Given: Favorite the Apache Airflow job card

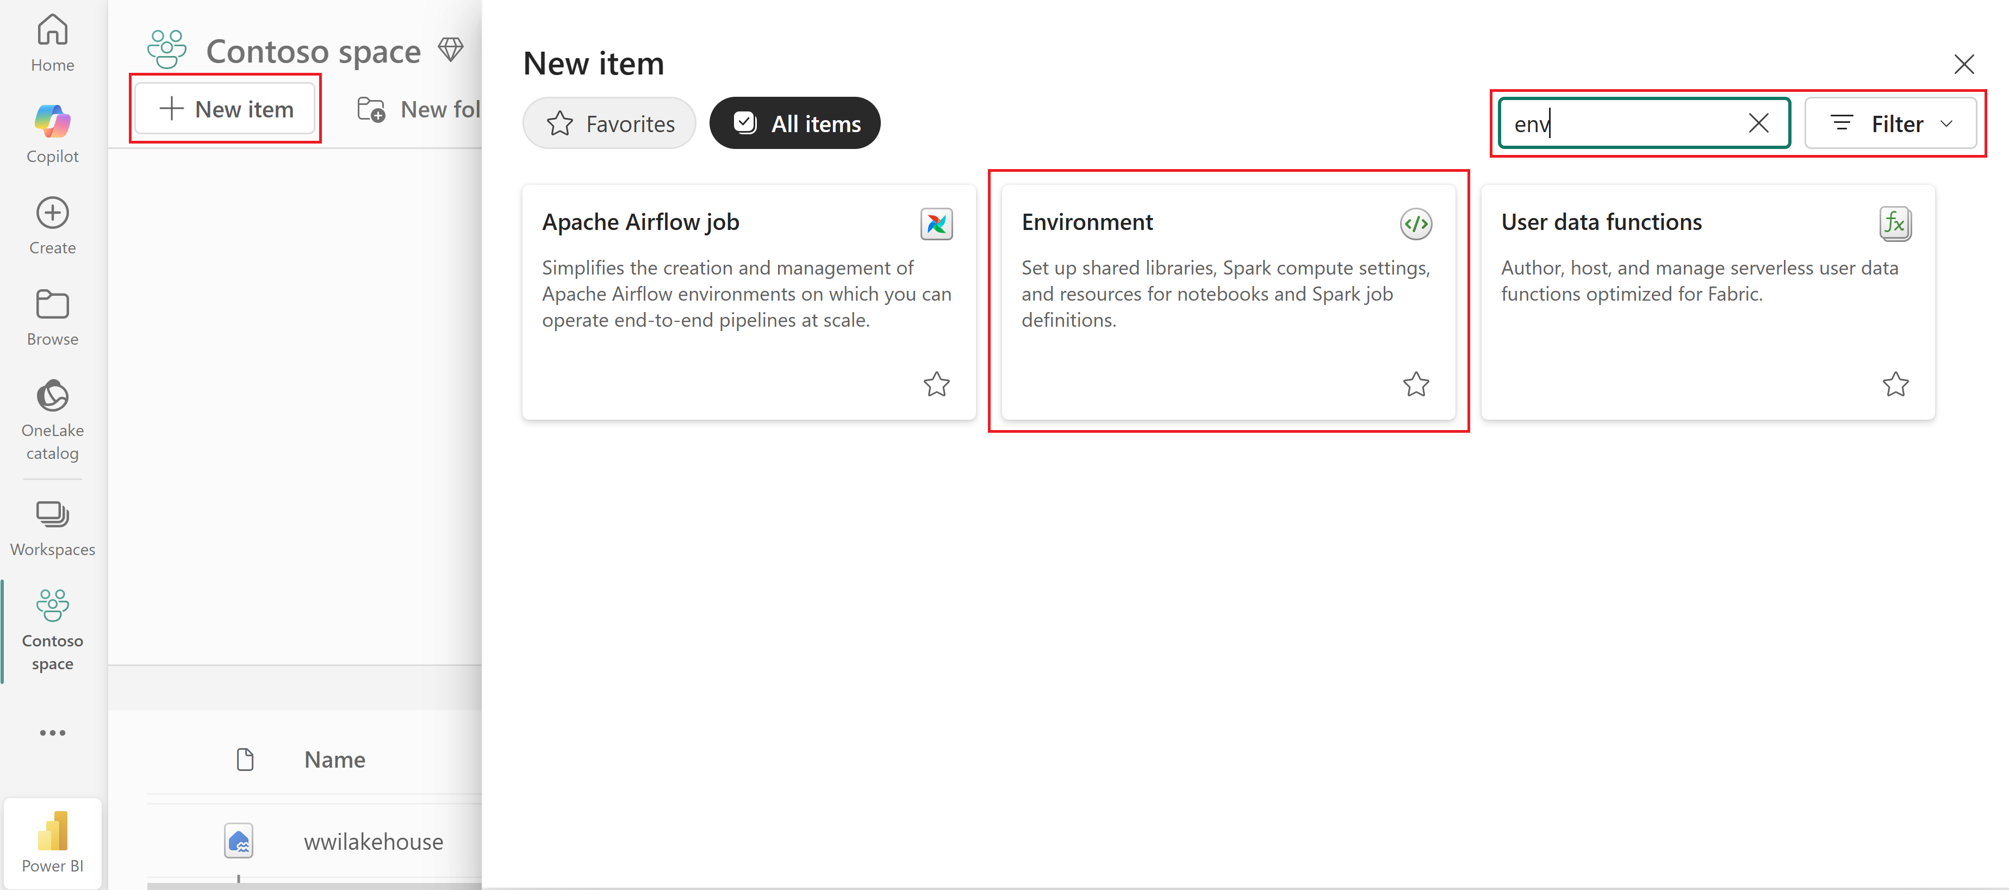Looking at the screenshot, I should point(936,384).
